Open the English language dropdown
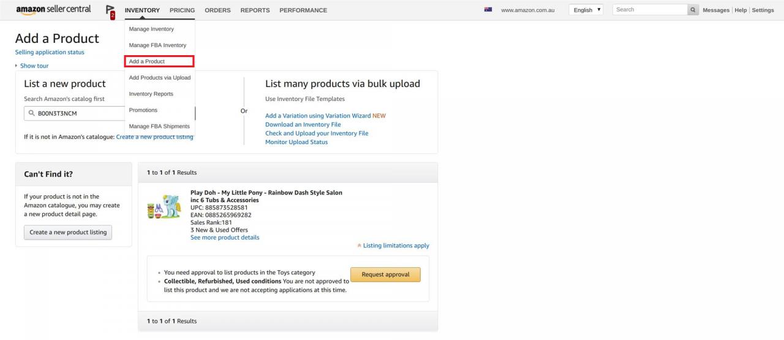Screen dimensions: 784x340 click(x=586, y=10)
